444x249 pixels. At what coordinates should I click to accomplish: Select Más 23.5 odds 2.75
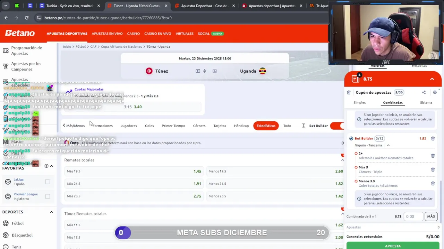134,196
